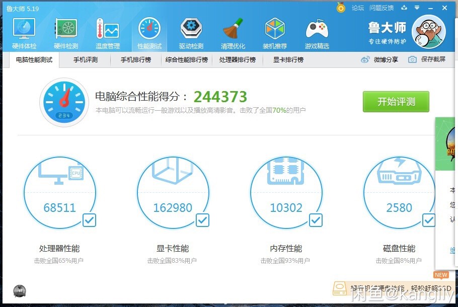Click 保存截屏 save screenshot text
This screenshot has height=307, width=458.
click(433, 59)
